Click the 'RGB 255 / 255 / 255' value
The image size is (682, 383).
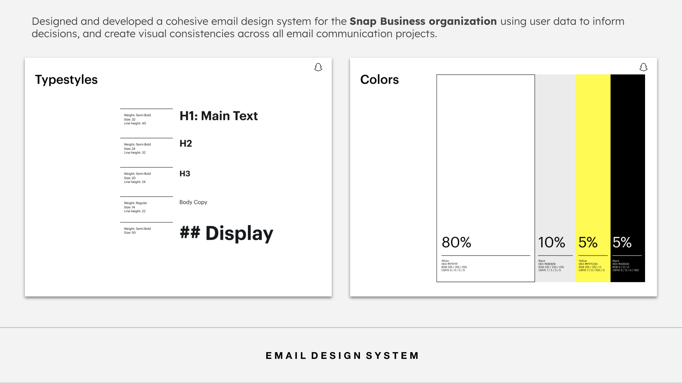click(x=454, y=267)
